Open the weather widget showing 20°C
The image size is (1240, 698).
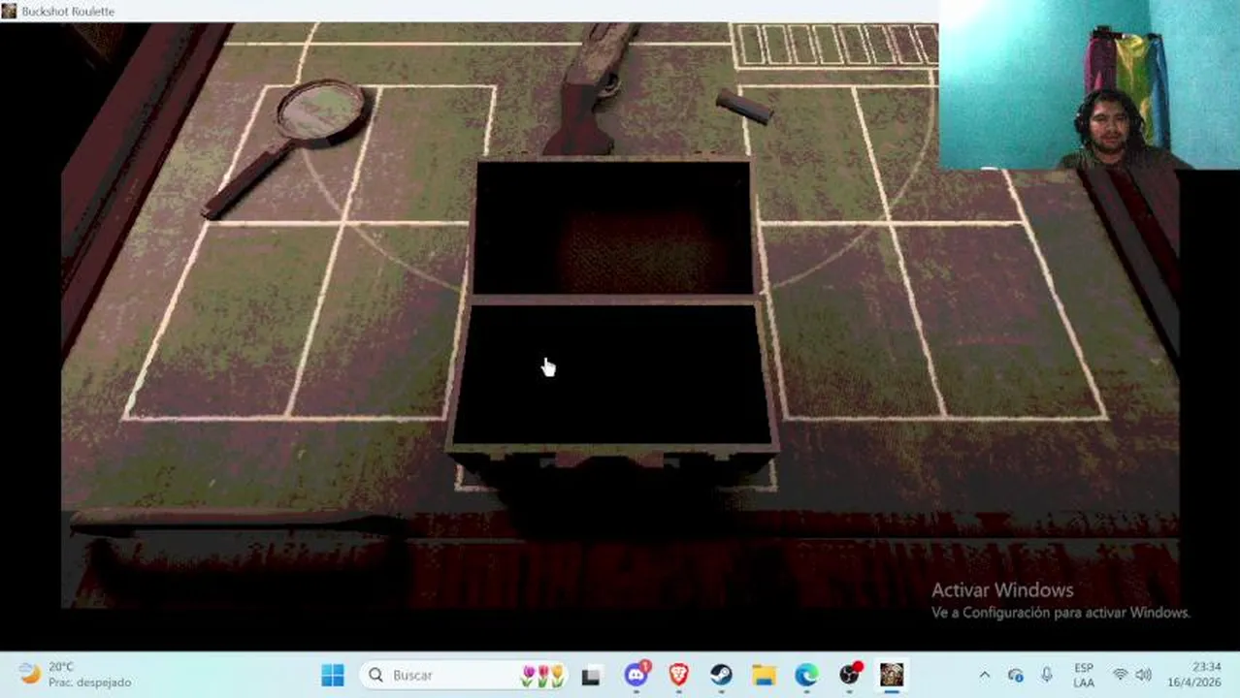[76, 675]
